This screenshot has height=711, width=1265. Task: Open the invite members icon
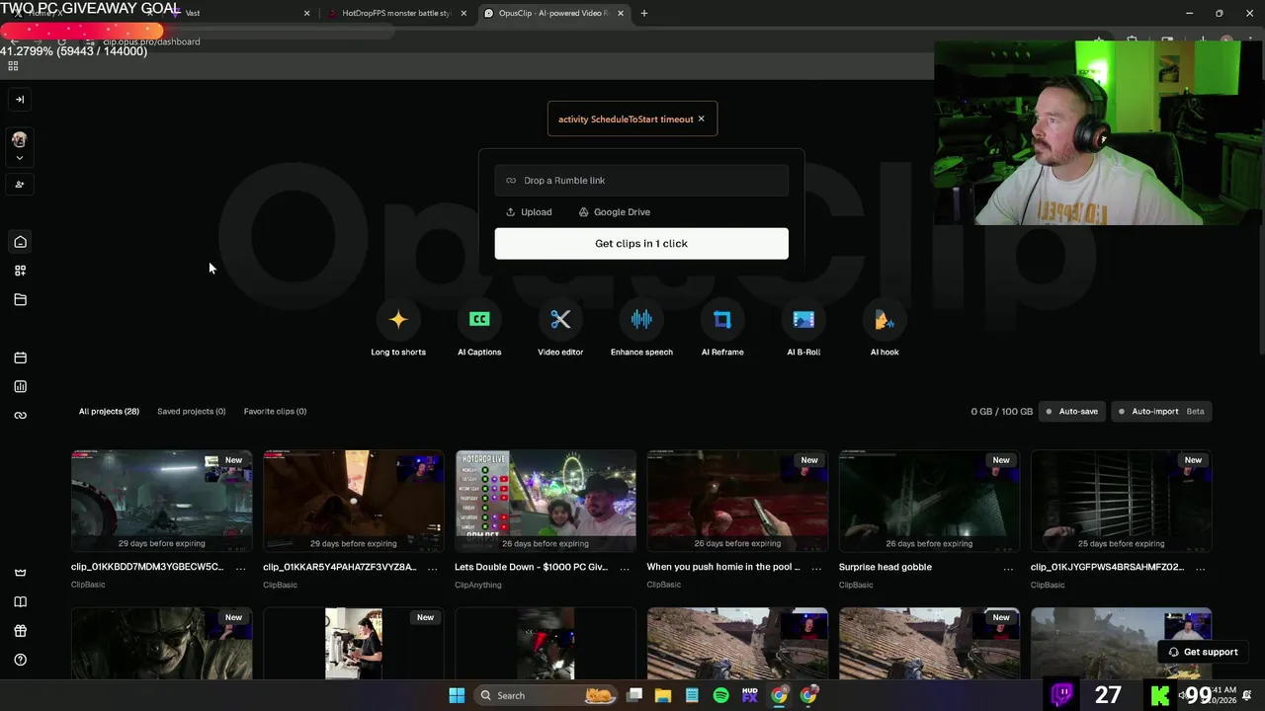tap(20, 184)
